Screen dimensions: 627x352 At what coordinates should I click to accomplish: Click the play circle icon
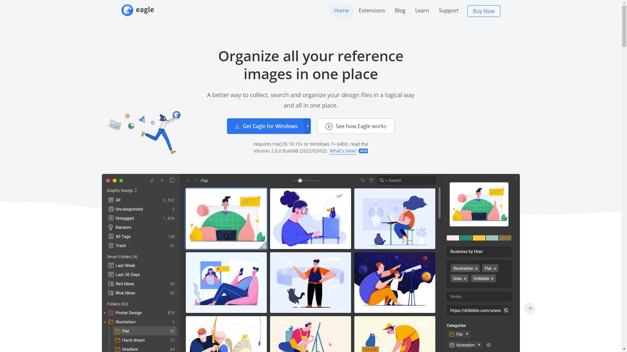[x=329, y=126]
